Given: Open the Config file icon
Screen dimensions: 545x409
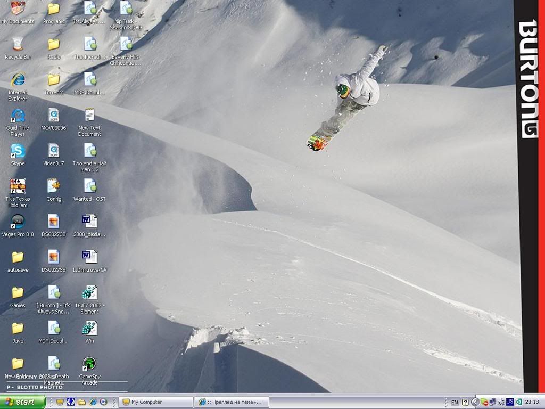Looking at the screenshot, I should [x=54, y=190].
